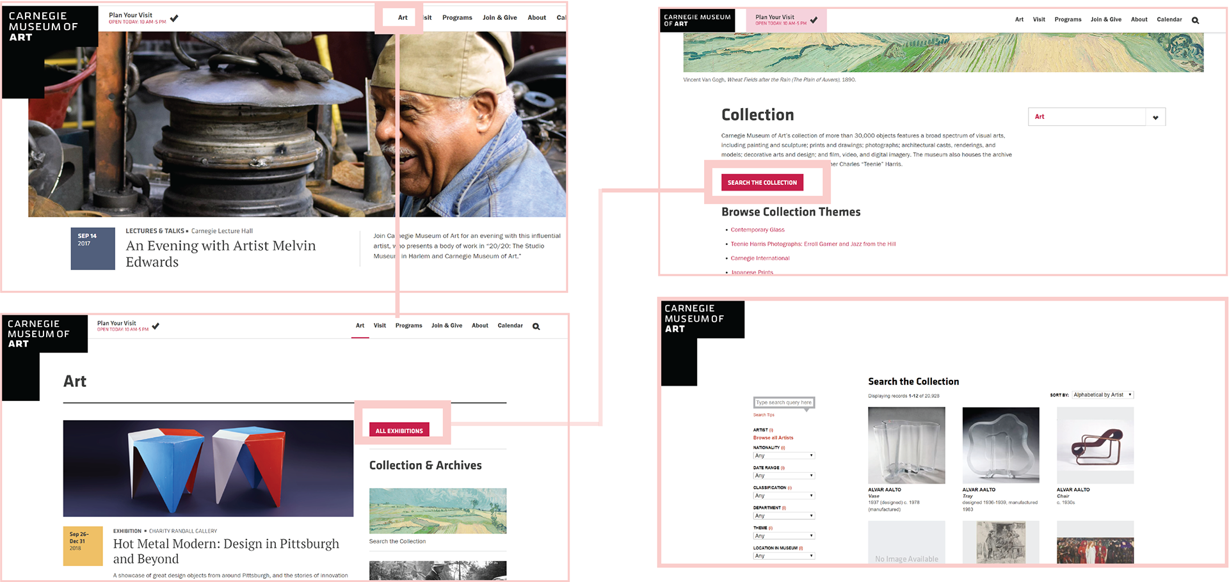
Task: Open the Sort By Alphabetical by Artist dropdown
Action: click(1102, 395)
